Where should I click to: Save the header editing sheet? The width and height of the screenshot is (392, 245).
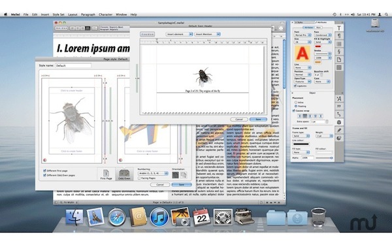click(x=258, y=120)
